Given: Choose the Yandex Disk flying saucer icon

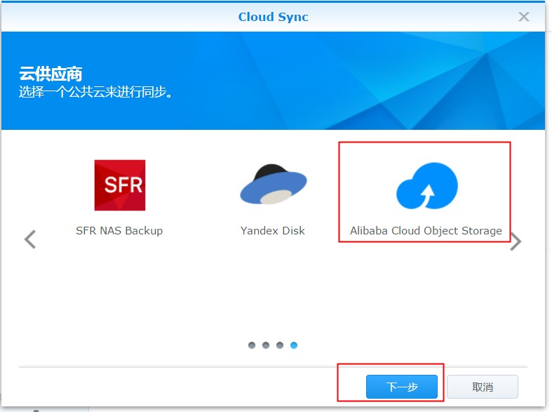Looking at the screenshot, I should click(x=274, y=184).
